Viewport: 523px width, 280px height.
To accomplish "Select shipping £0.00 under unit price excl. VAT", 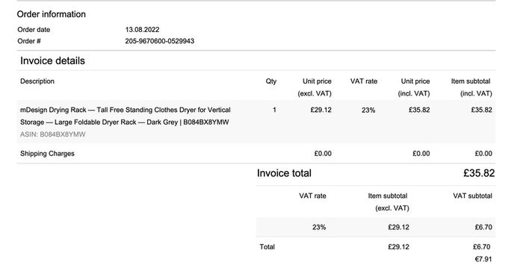I will pos(323,154).
